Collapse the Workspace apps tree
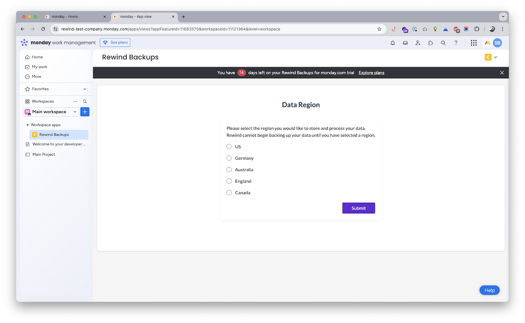The height and width of the screenshot is (323, 525). coord(28,125)
